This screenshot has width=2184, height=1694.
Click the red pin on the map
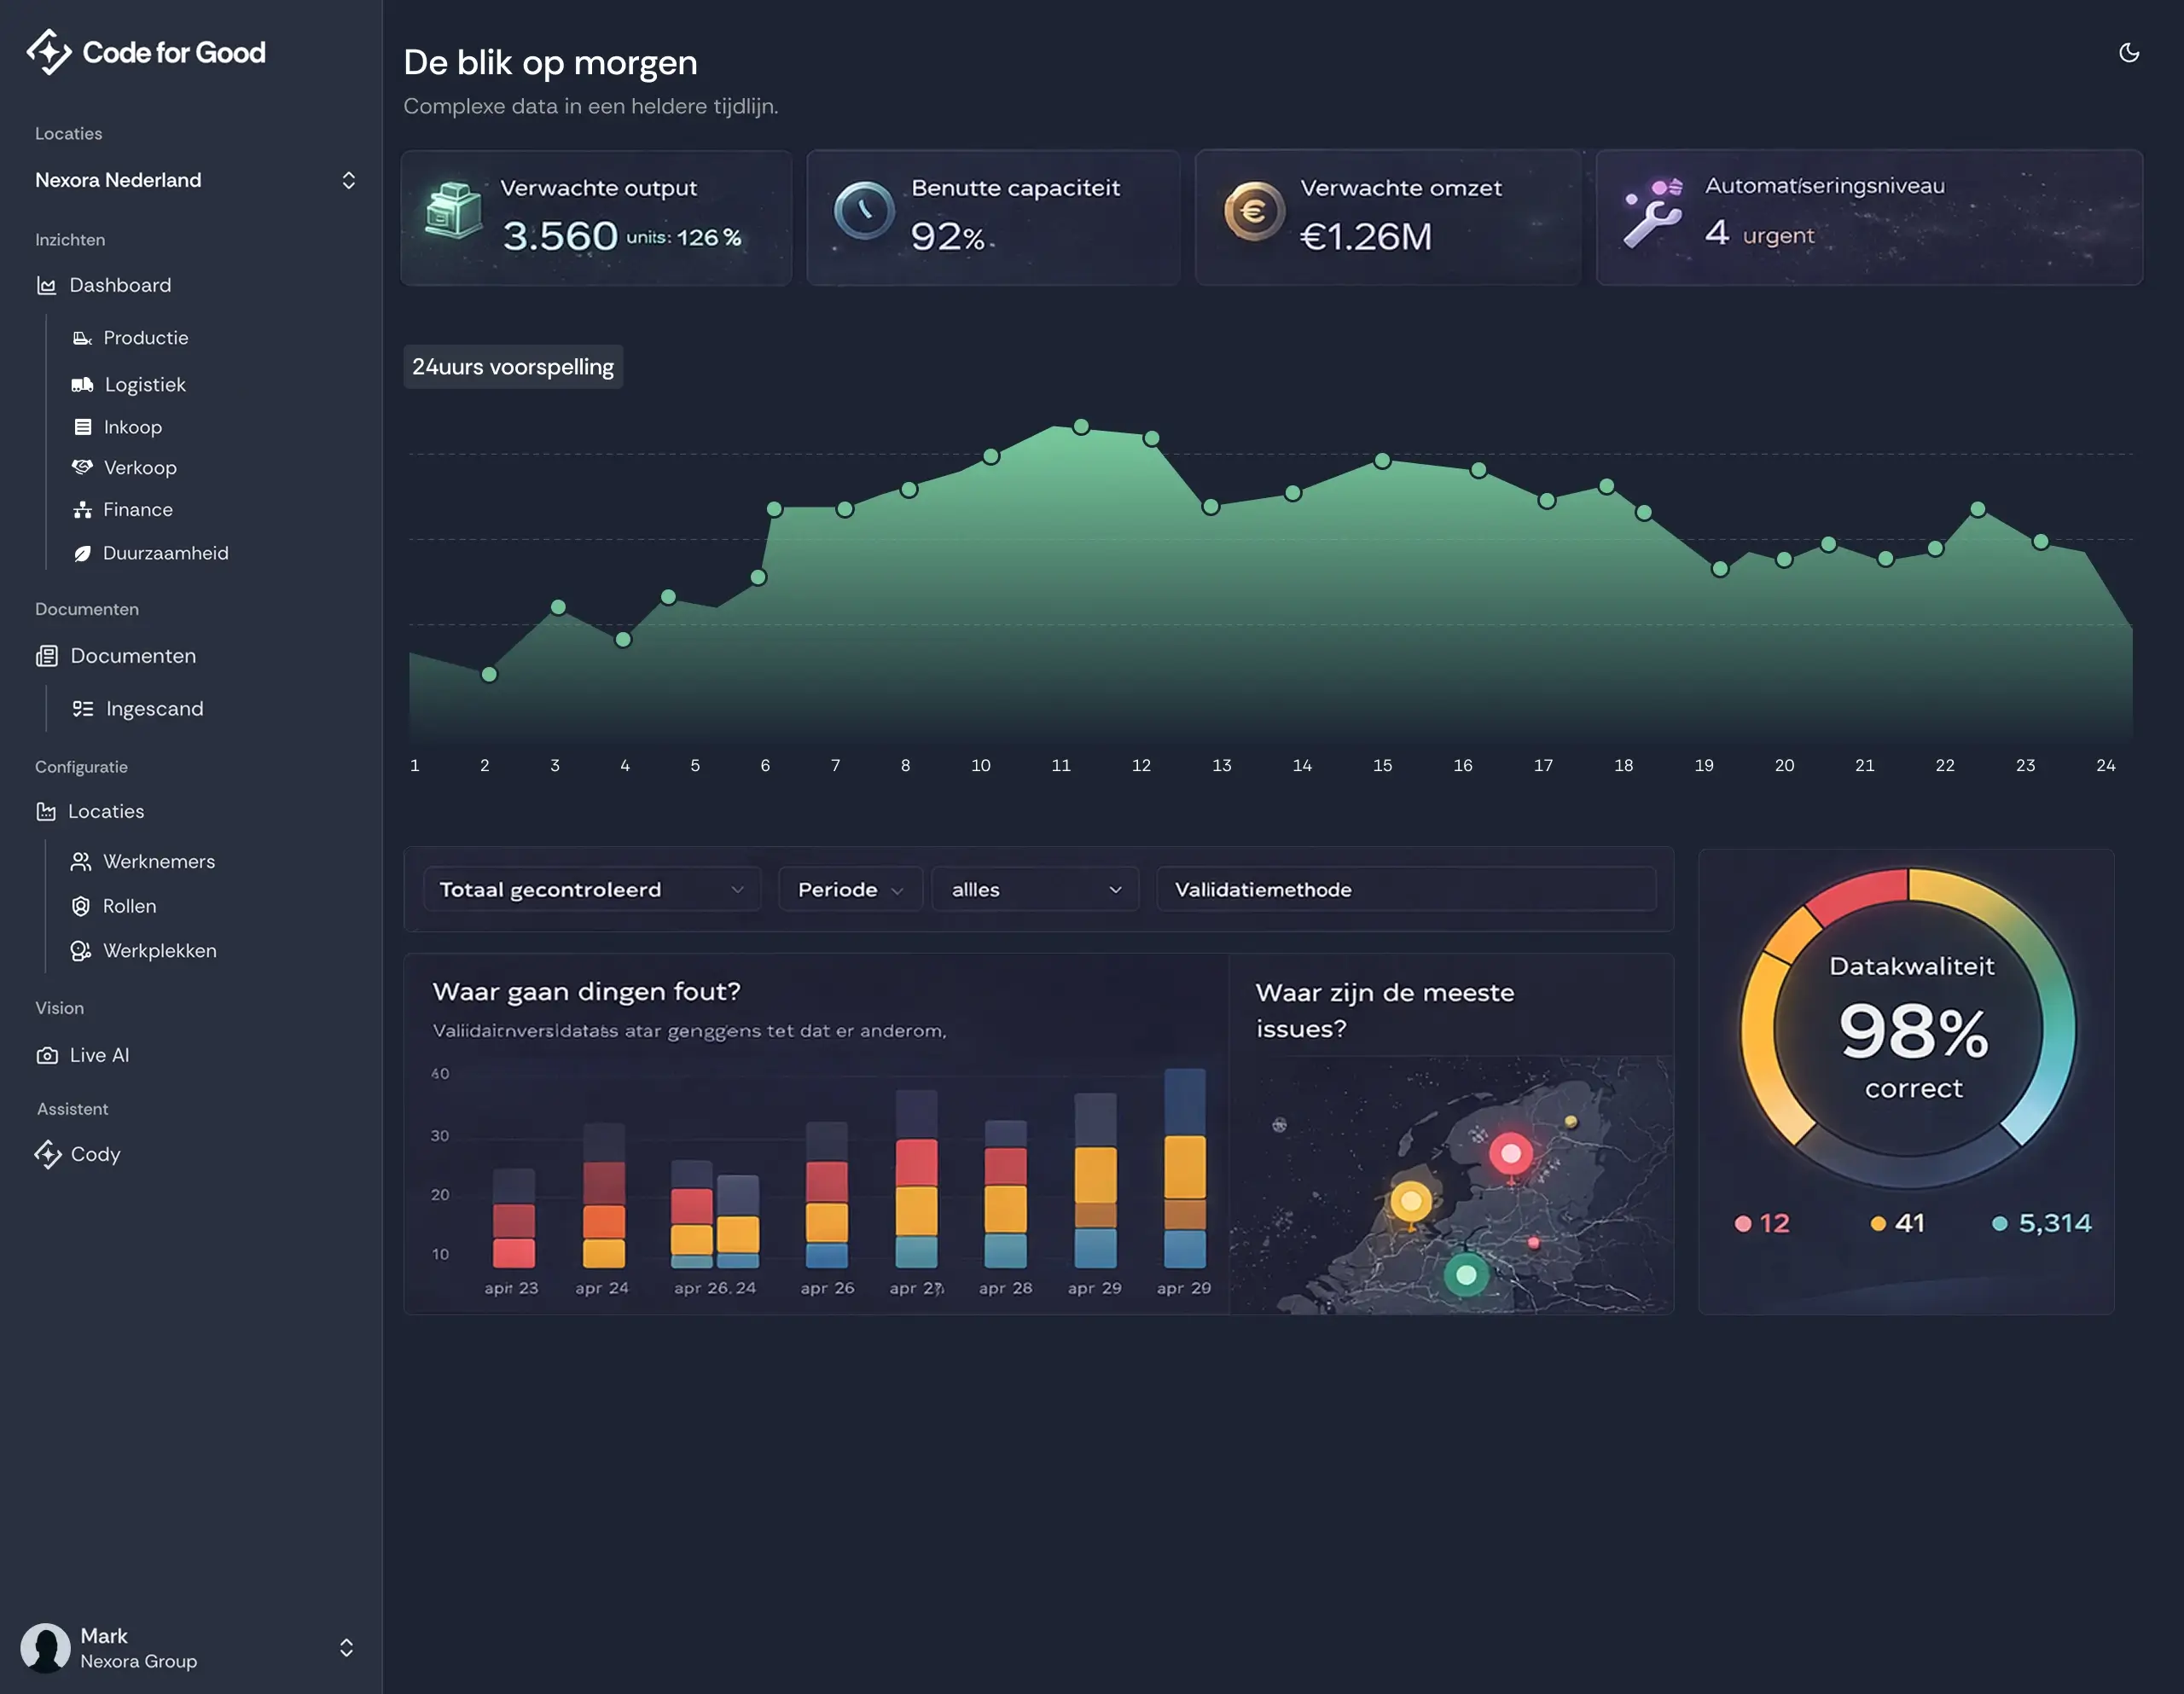tap(1510, 1155)
